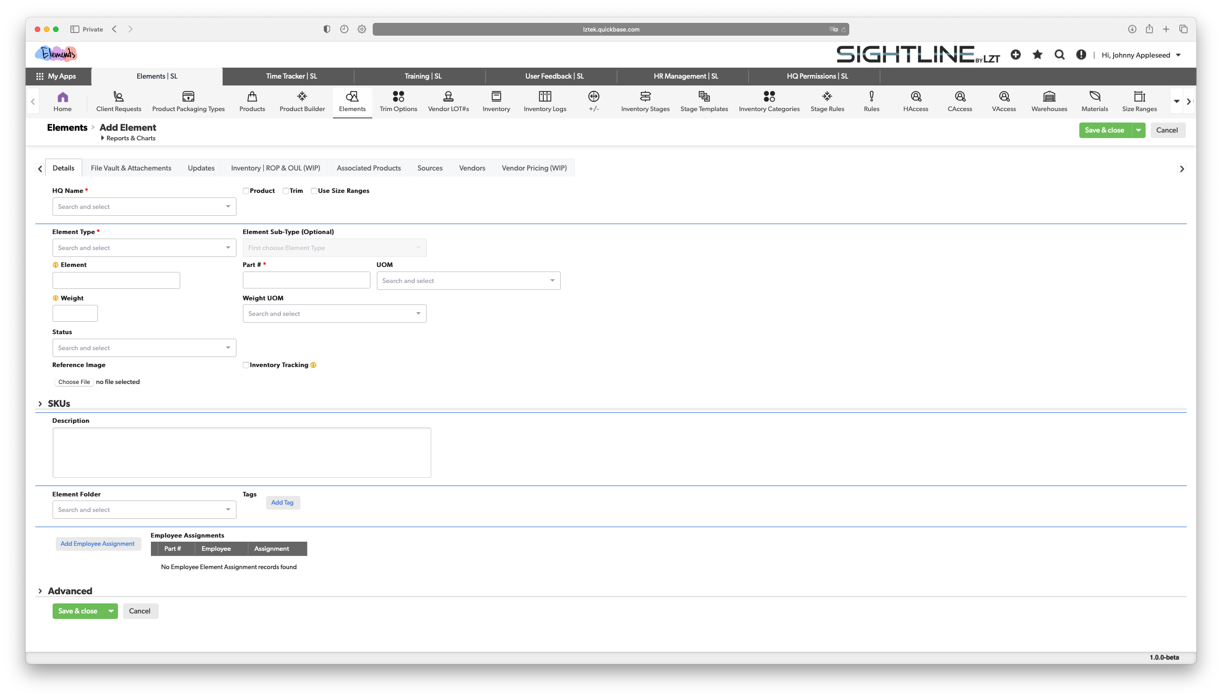Switch to the Associated Products tab

pos(368,168)
